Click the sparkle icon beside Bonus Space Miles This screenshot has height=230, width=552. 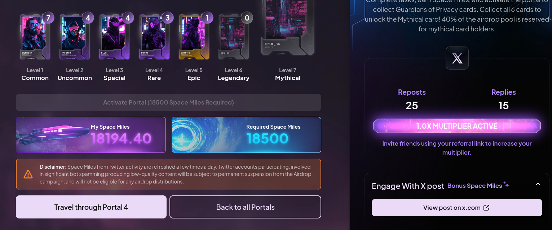(x=507, y=185)
